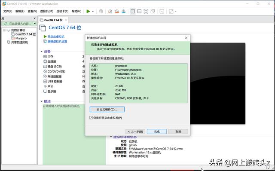
Task: Enter full screen mode icon
Action: coord(146,12)
